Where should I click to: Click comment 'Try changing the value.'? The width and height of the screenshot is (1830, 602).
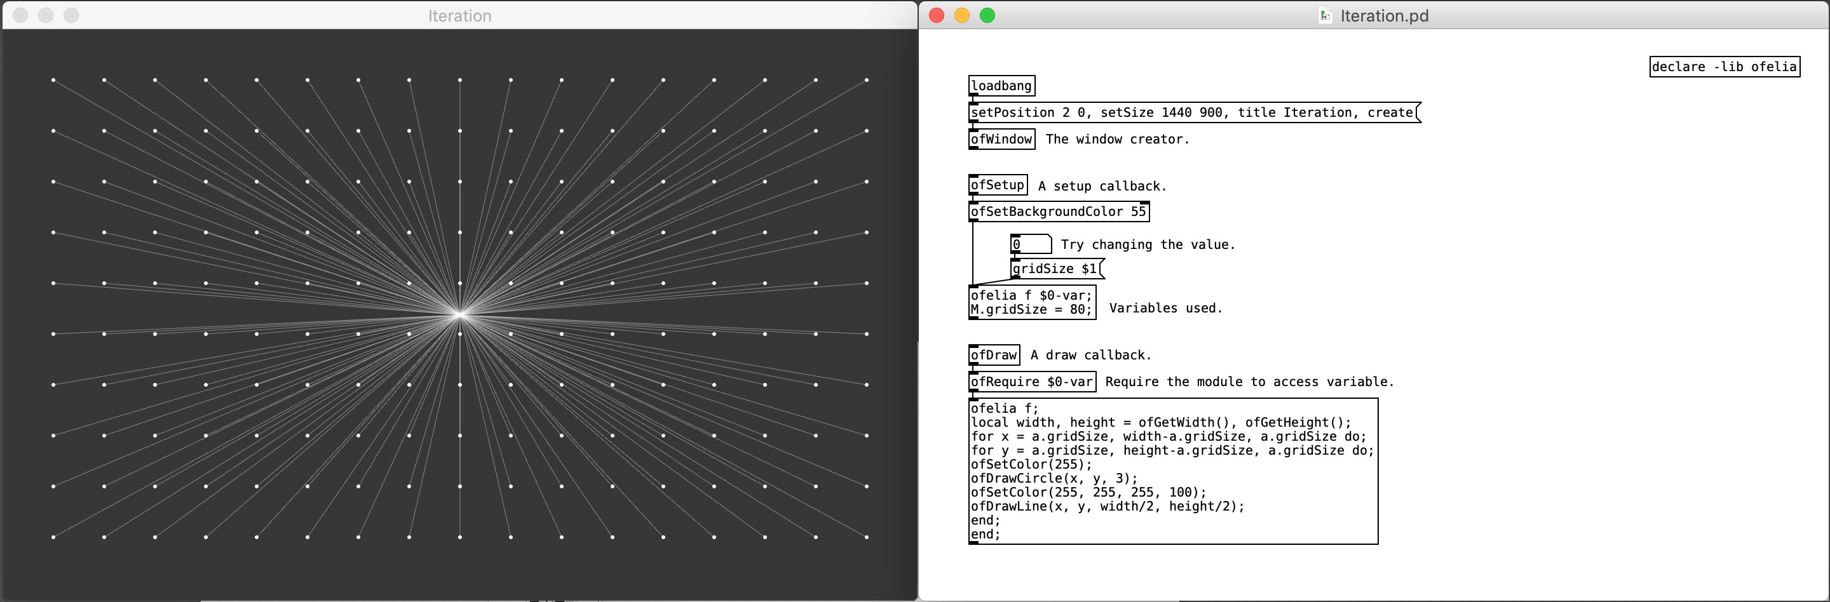coord(1148,244)
